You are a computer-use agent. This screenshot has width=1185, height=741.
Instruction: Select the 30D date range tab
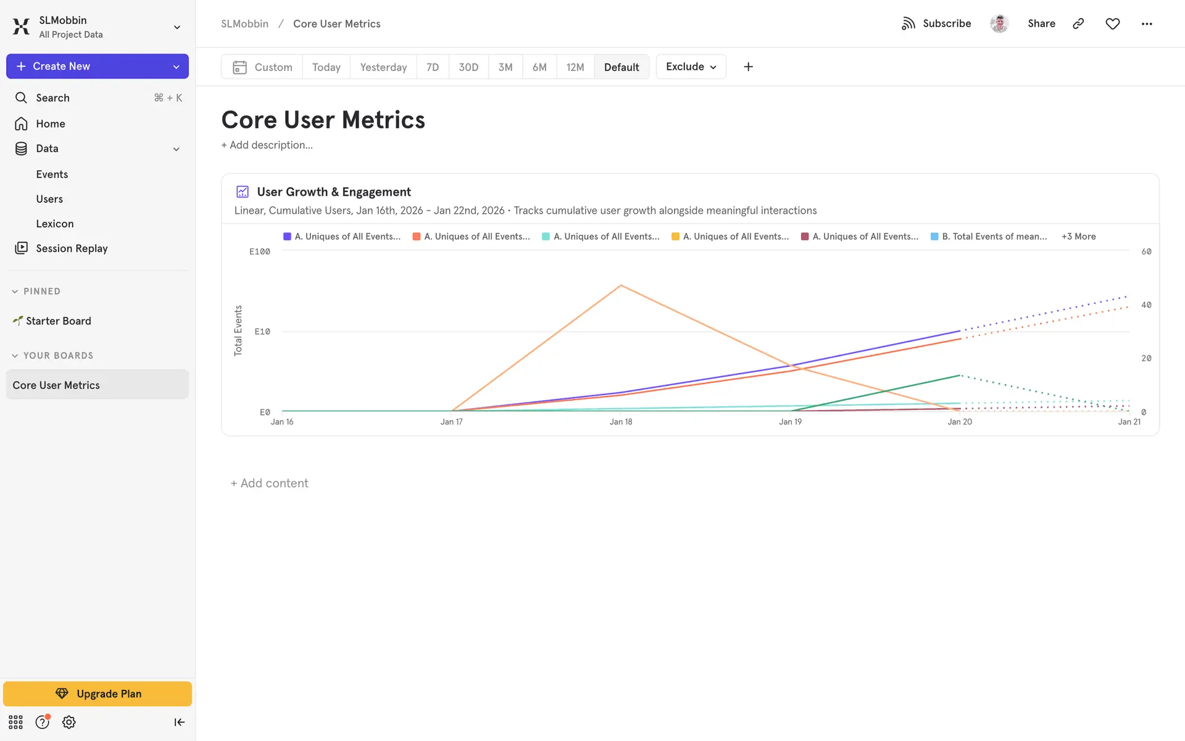pos(468,67)
